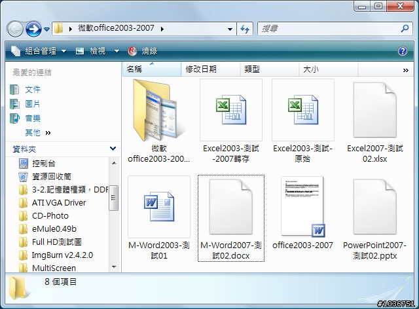The width and height of the screenshot is (419, 309).
Task: Select the Full HD測試圖 folder
Action: [57, 242]
